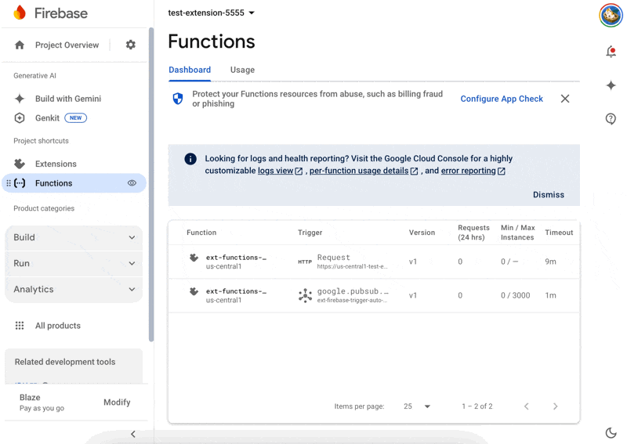The image size is (627, 444).
Task: Switch to the Usage tab
Action: click(x=242, y=70)
